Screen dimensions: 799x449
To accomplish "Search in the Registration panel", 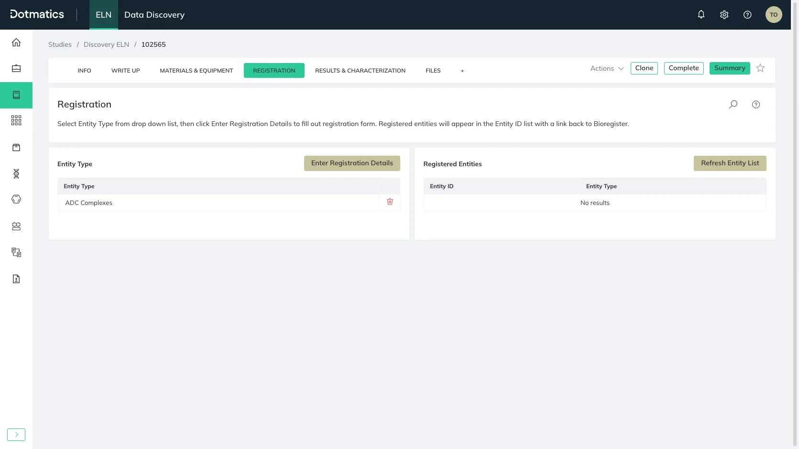I will click(733, 105).
